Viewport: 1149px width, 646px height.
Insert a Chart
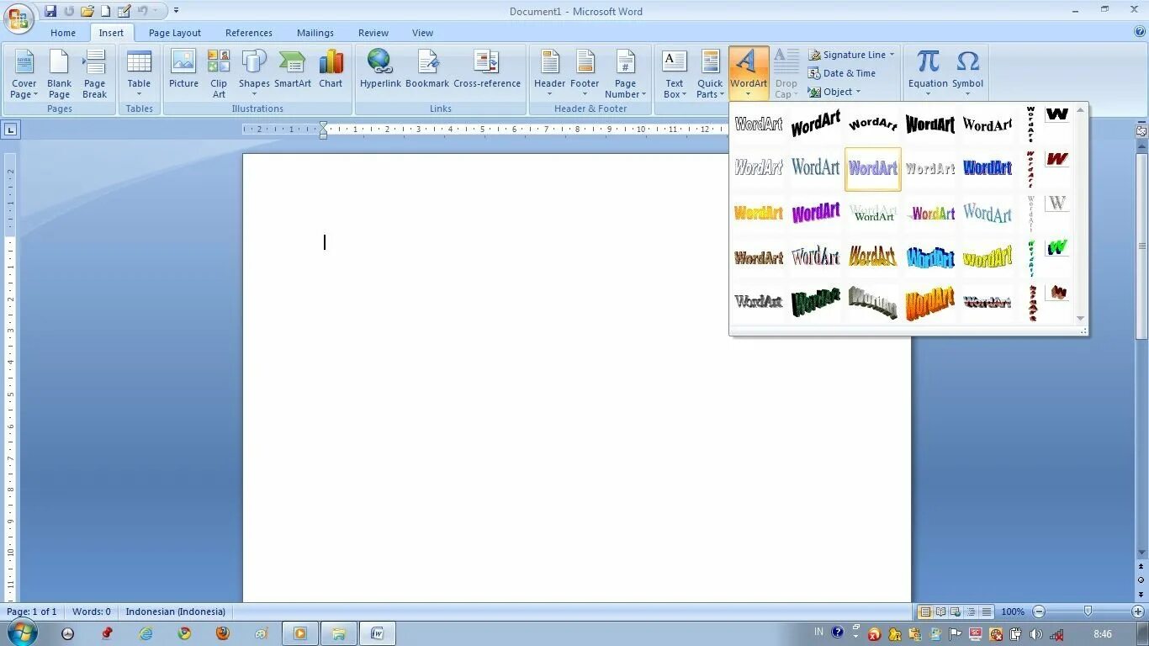(x=331, y=69)
